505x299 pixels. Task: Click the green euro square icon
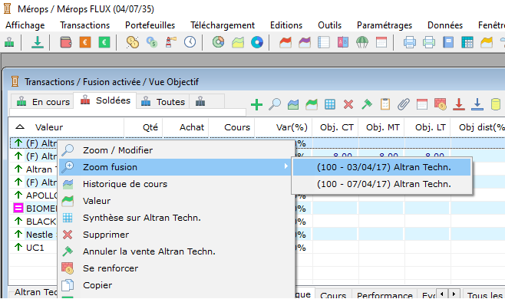[x=104, y=42]
